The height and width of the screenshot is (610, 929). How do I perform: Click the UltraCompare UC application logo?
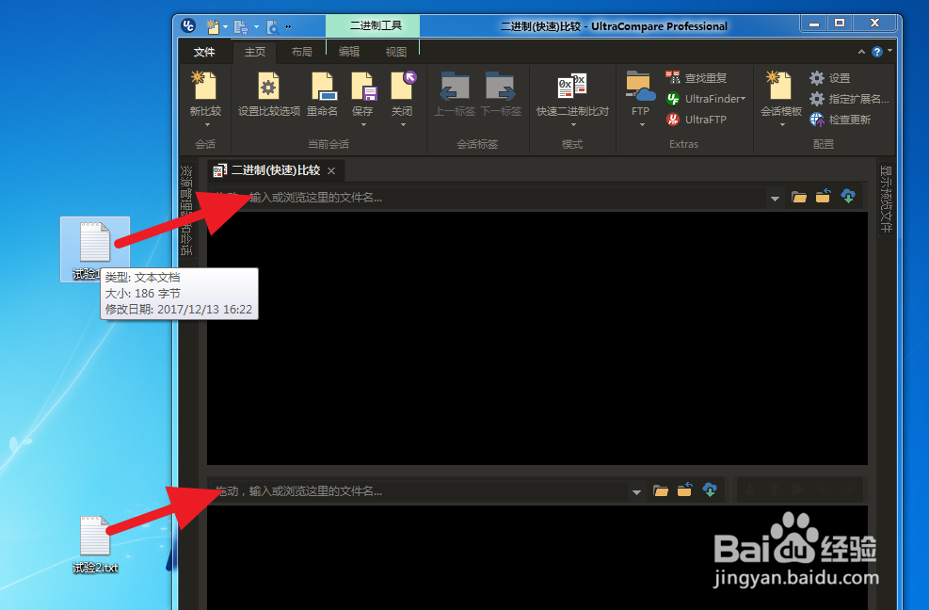(188, 25)
